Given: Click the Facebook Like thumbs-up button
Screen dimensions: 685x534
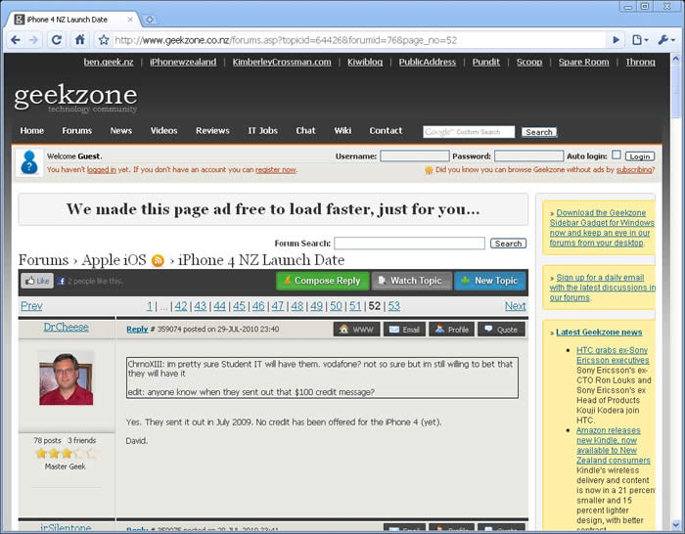Looking at the screenshot, I should (x=37, y=281).
